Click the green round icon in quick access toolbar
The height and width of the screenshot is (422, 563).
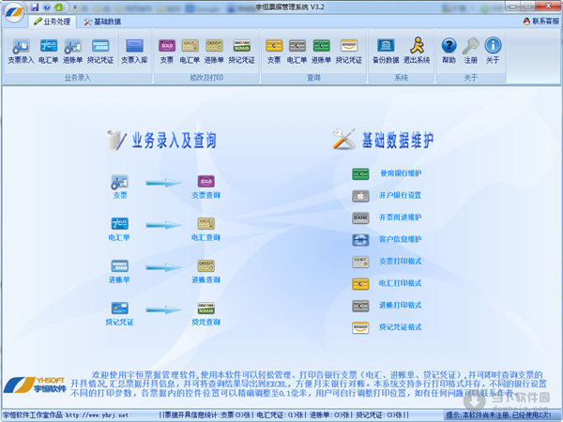point(59,7)
